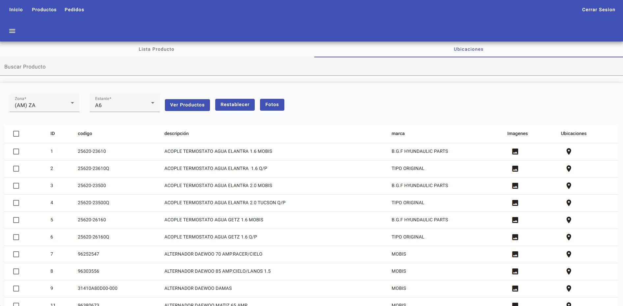Click the Fotos button
The height and width of the screenshot is (306, 623).
click(272, 105)
